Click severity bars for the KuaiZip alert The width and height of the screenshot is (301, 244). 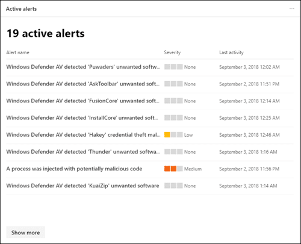pos(173,186)
